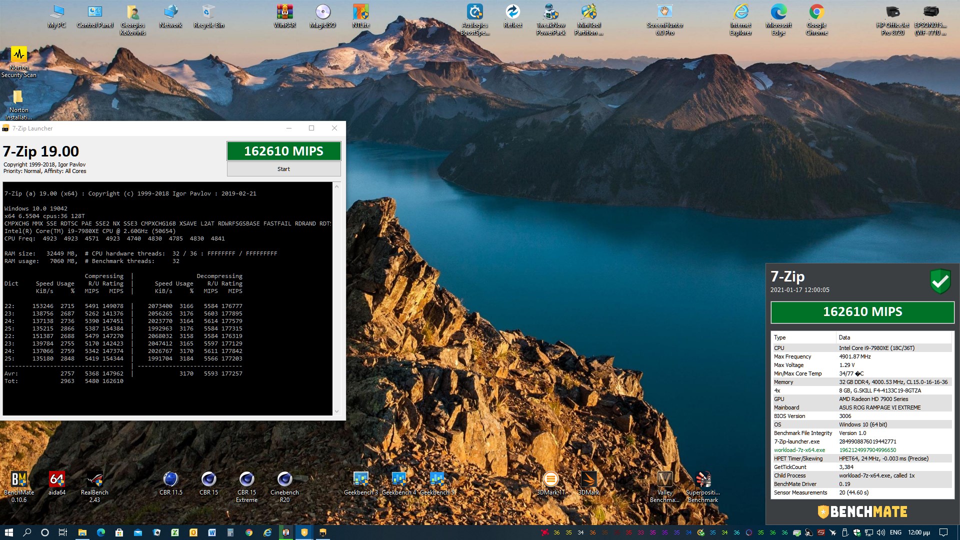Click the 162610 MIPS result in BenchMate panel
Viewport: 960px width, 540px height.
[x=862, y=312]
